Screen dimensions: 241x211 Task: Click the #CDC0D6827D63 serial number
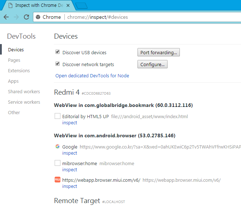coord(96,94)
